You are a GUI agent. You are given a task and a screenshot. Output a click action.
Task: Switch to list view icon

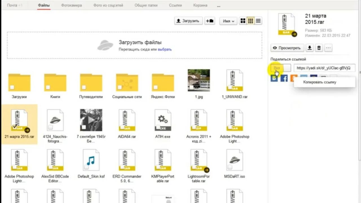258,21
